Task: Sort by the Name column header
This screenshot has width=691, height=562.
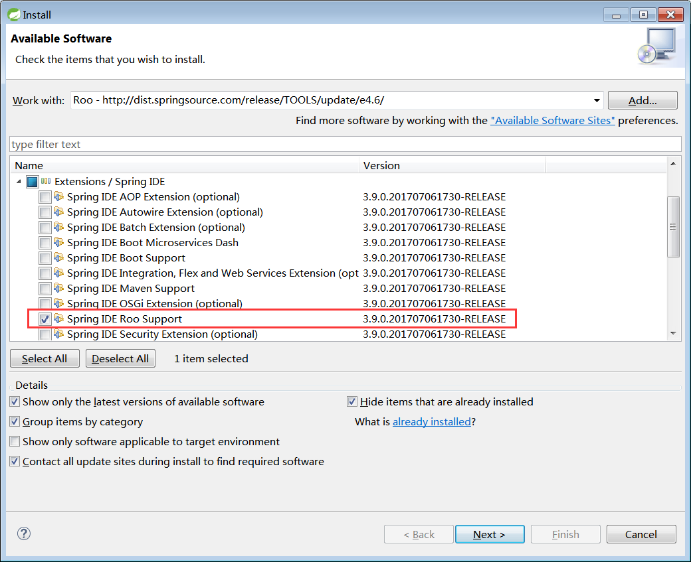Action: (x=184, y=165)
